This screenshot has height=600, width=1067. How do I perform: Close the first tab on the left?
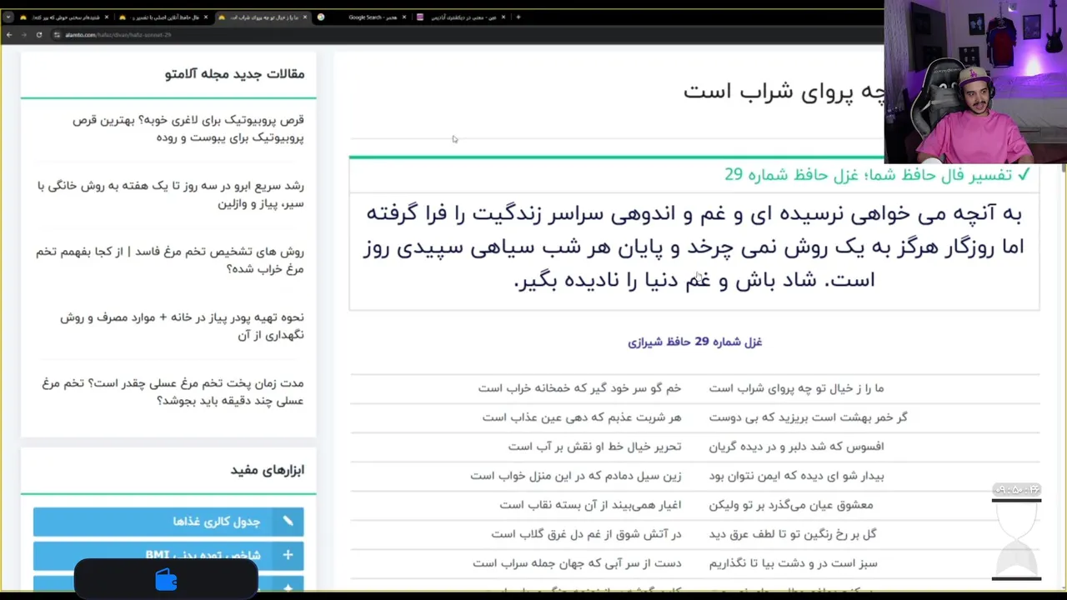(x=108, y=17)
